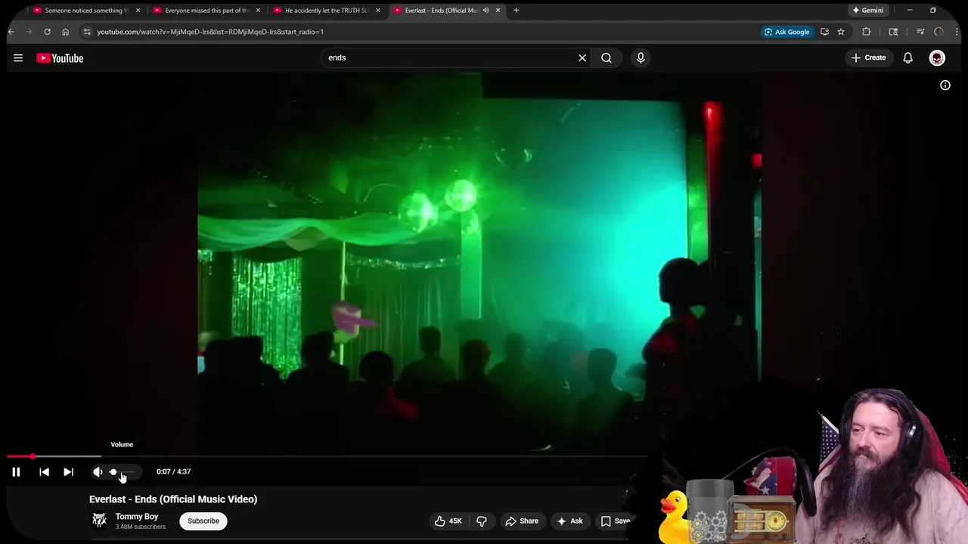Seek on the video progress bar
Viewport: 968px width, 544px height.
coord(327,456)
